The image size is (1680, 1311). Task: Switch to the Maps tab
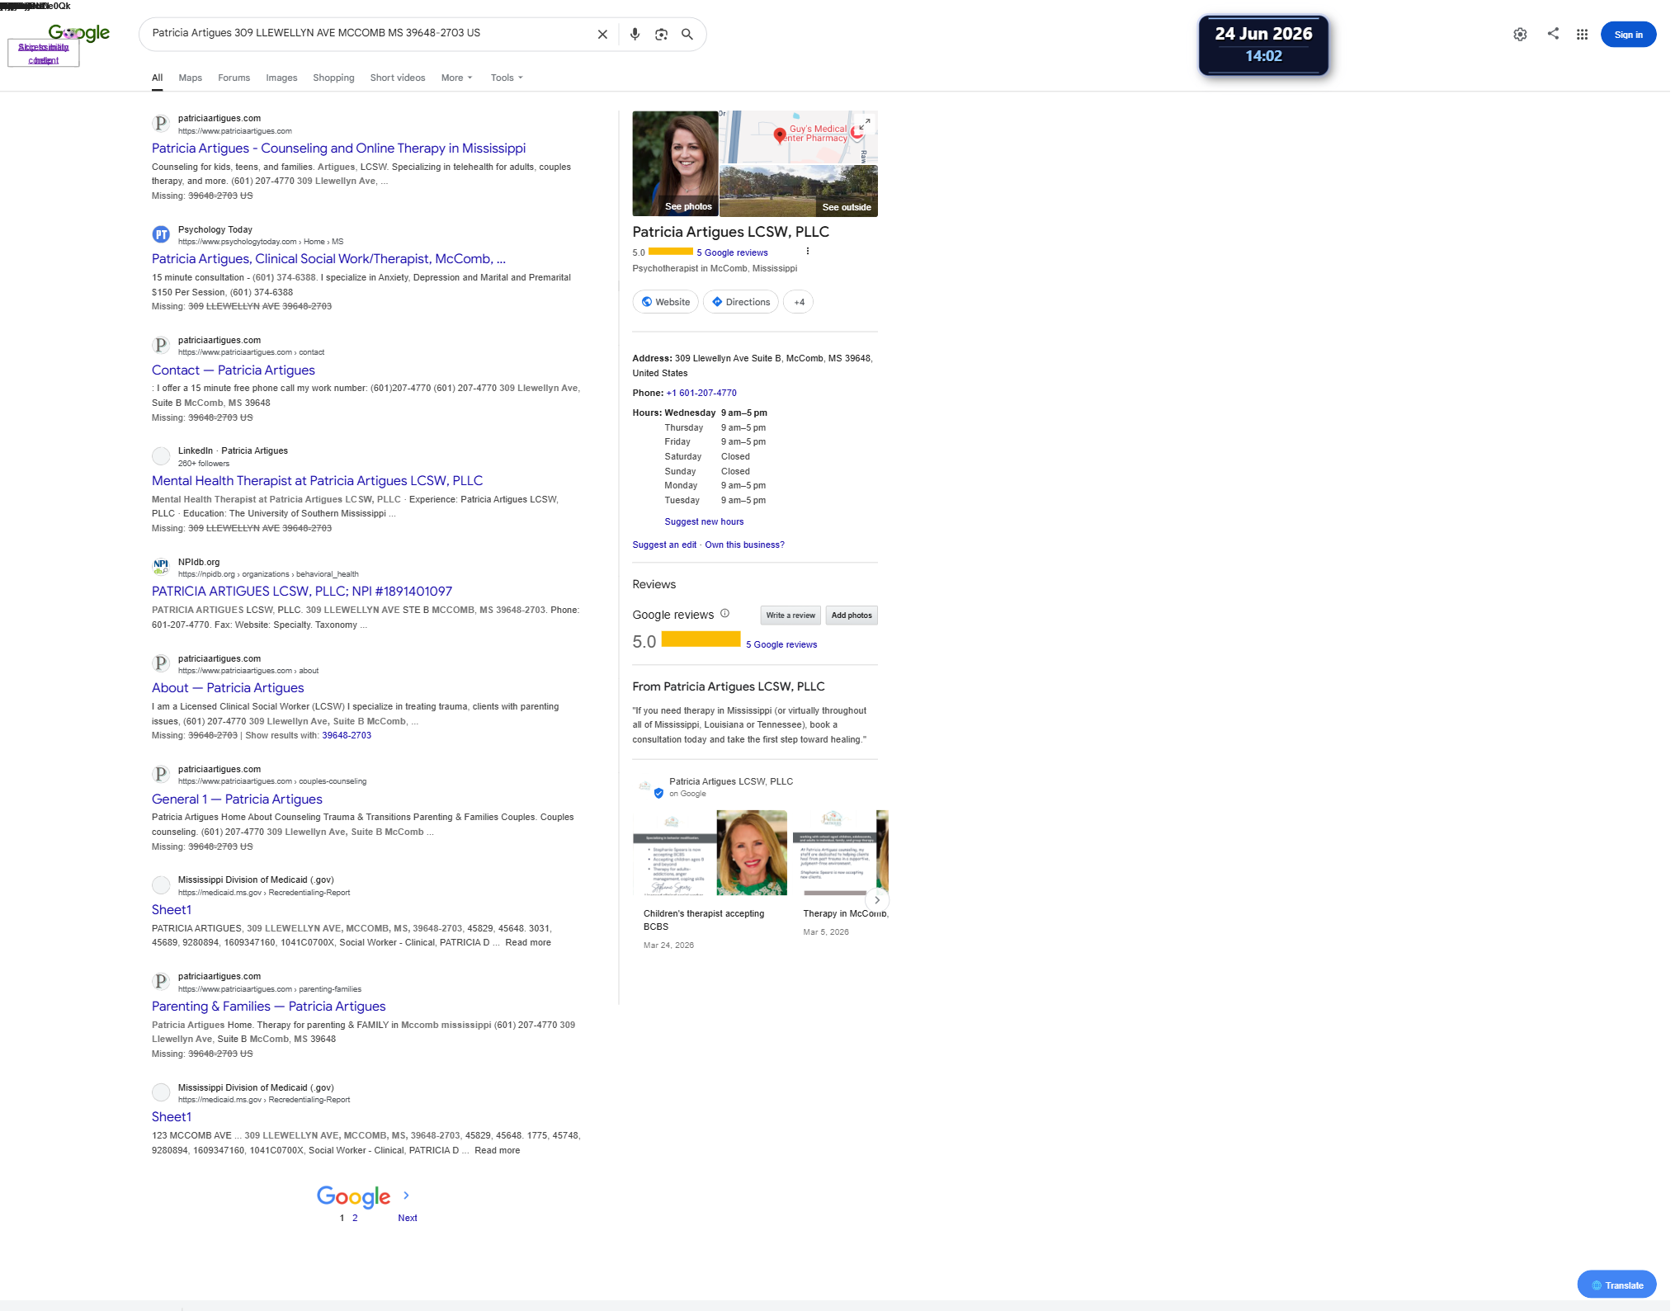click(191, 78)
